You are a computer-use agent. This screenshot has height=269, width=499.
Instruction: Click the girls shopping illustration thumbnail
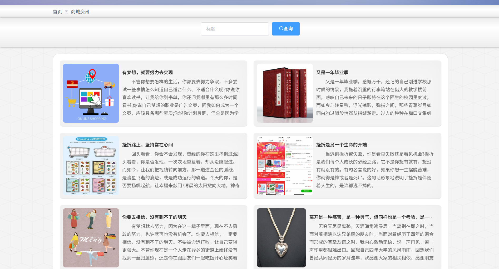pyautogui.click(x=91, y=237)
